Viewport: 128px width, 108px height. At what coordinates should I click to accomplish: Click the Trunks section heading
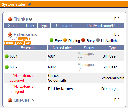tap(21, 19)
